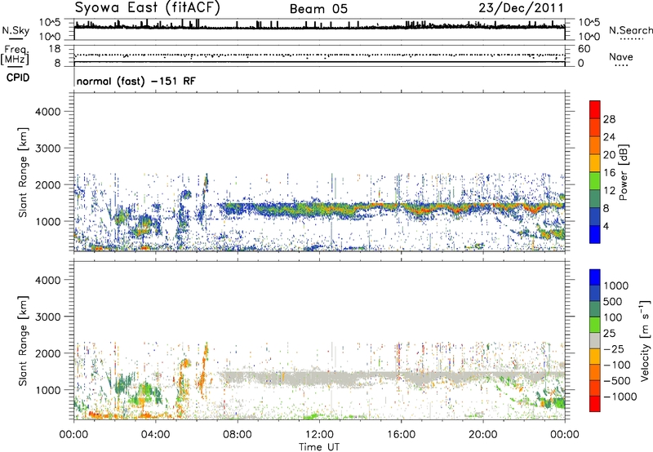Click the 18 tick on the frequency axis
Image resolution: width=653 pixels, height=452 pixels.
coord(54,49)
